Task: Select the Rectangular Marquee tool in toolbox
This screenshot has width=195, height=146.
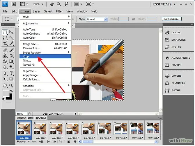Action: [x=5, y=32]
